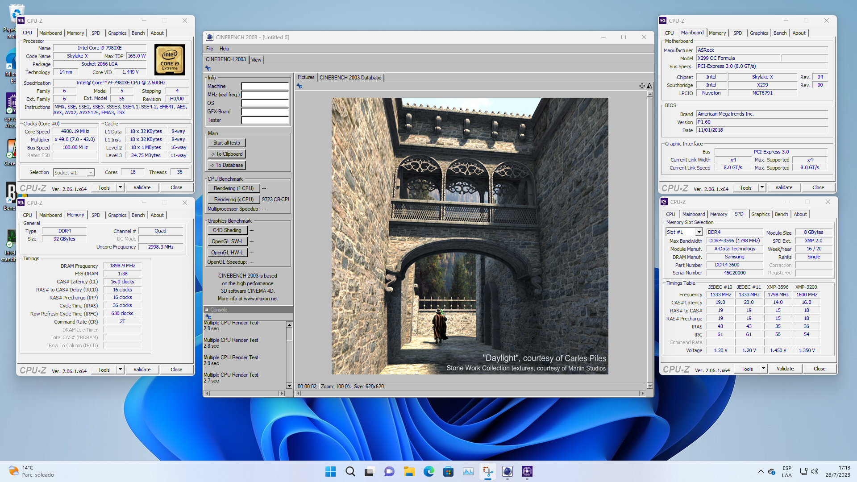Run Rendering (x CPU) benchmark
Image resolution: width=857 pixels, height=482 pixels.
pos(233,199)
